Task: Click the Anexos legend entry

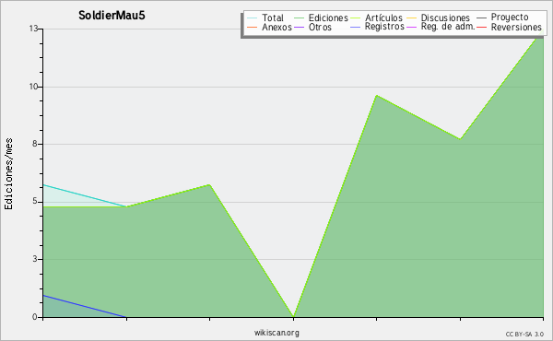Action: pyautogui.click(x=269, y=27)
